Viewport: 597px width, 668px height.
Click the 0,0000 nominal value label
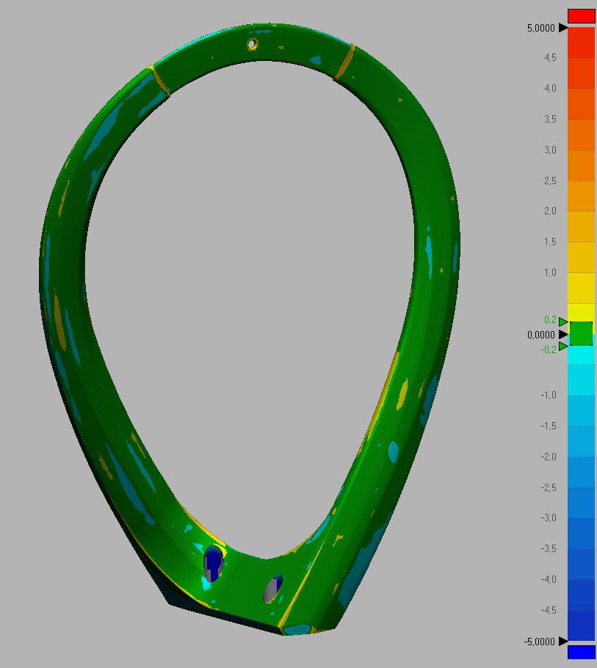tap(541, 335)
